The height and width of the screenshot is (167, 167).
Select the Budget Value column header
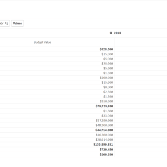(x=42, y=42)
